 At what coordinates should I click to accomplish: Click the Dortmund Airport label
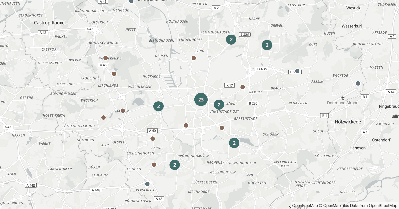343,103
